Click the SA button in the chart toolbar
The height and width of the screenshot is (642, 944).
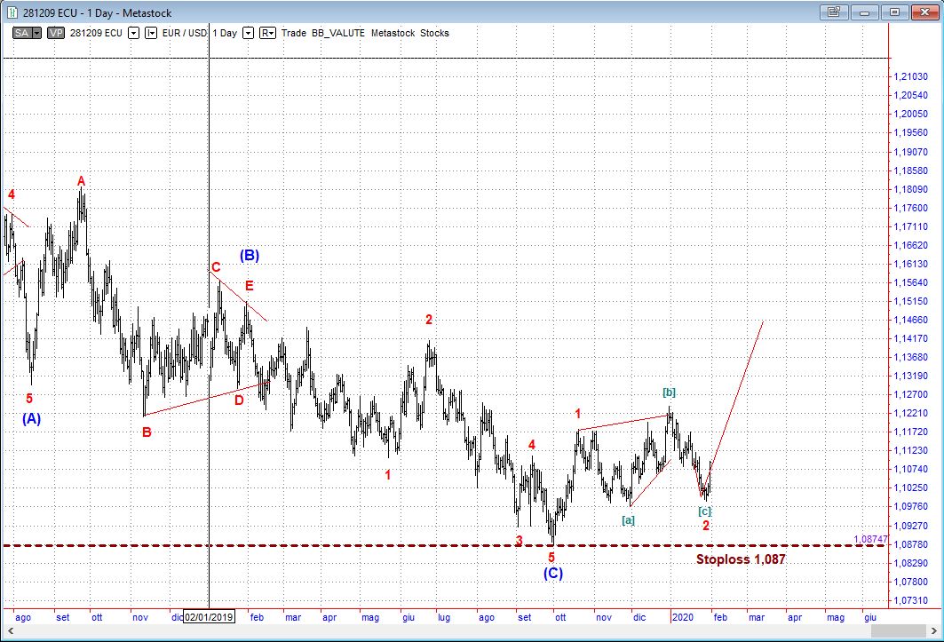point(21,33)
